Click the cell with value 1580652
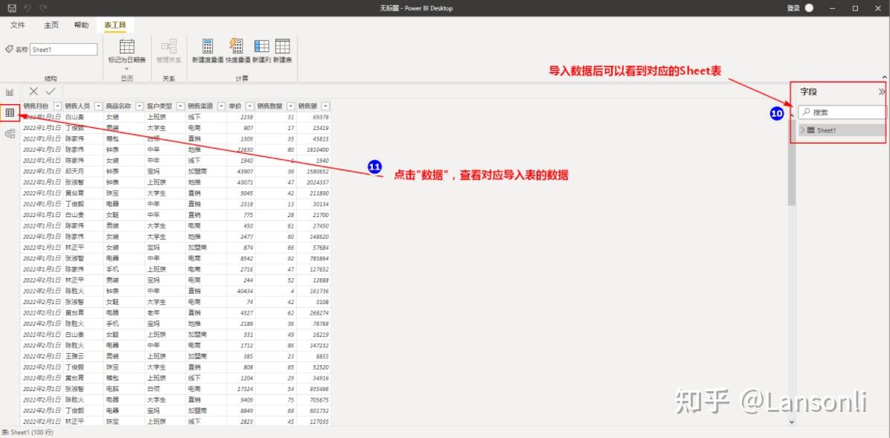The height and width of the screenshot is (438, 890). point(313,171)
